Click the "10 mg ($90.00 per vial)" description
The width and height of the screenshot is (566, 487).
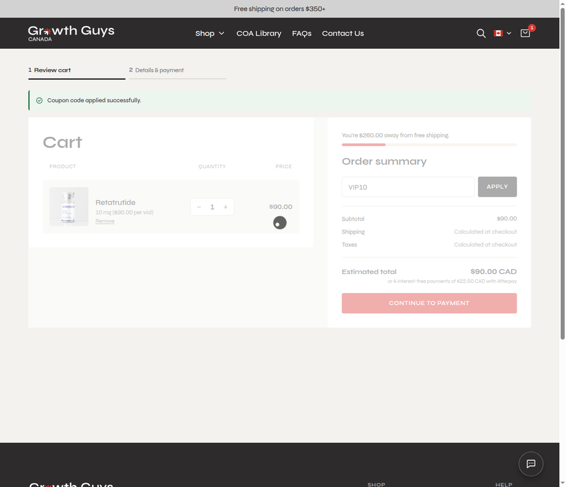[x=124, y=212]
